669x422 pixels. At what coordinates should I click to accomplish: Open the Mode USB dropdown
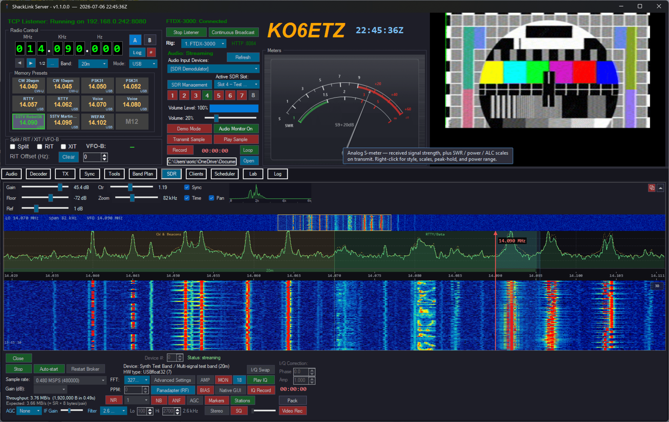pos(143,64)
